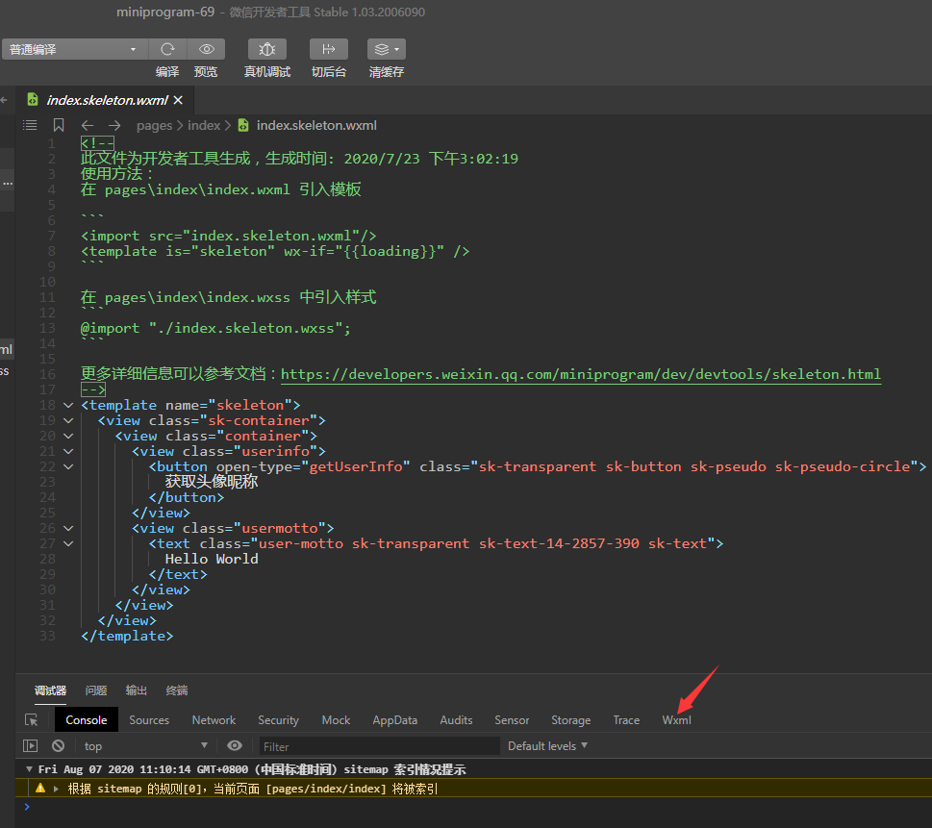This screenshot has height=828, width=932.
Task: Click the yellow warning icon in console
Action: pyautogui.click(x=40, y=789)
